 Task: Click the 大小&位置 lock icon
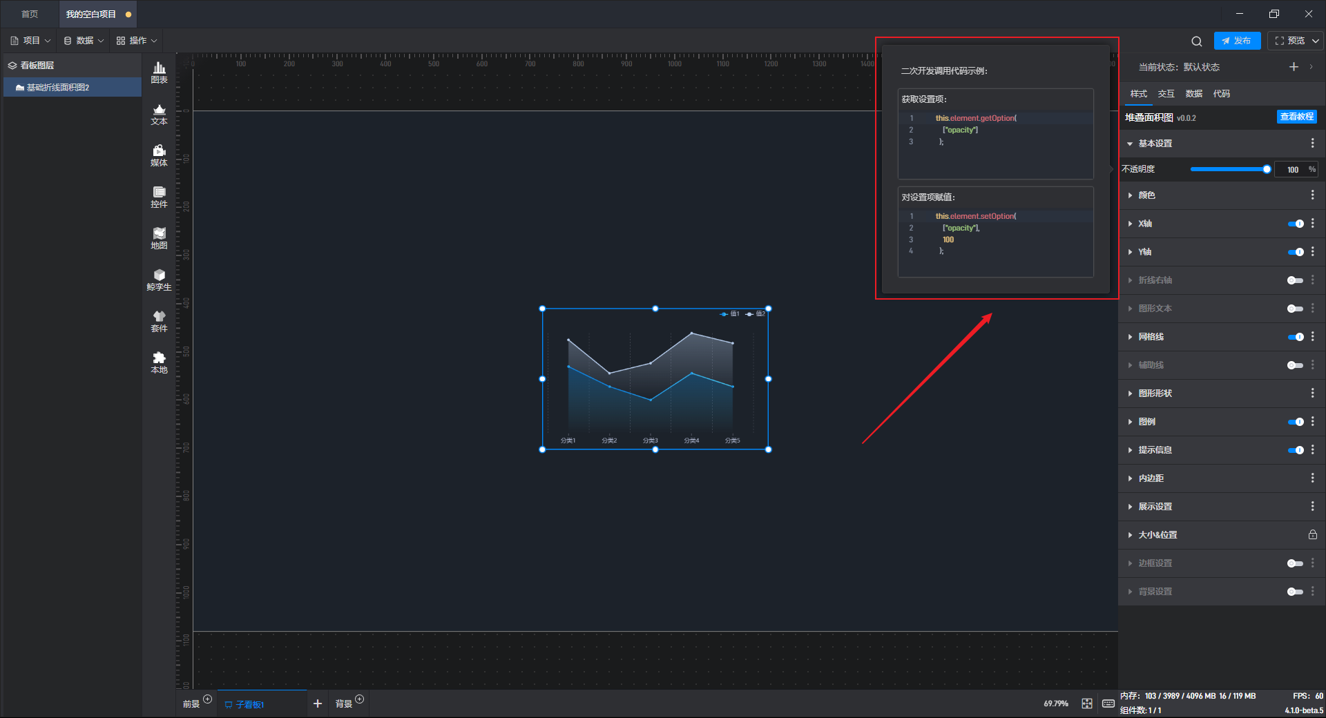pos(1312,535)
